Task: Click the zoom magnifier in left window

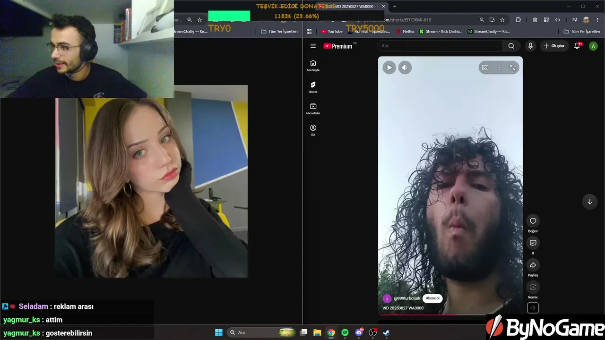Action: tap(190, 20)
